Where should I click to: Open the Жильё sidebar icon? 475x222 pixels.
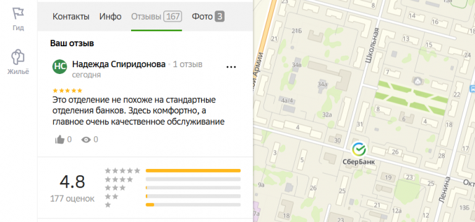click(18, 56)
